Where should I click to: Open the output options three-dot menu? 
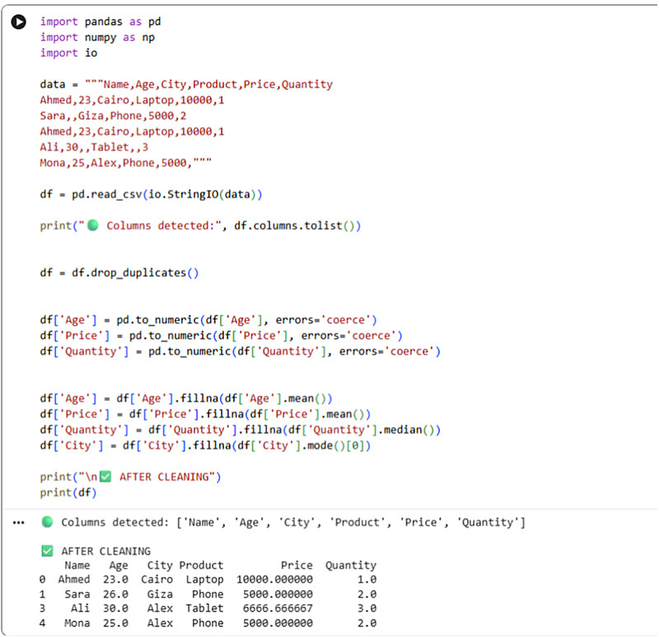[x=18, y=523]
